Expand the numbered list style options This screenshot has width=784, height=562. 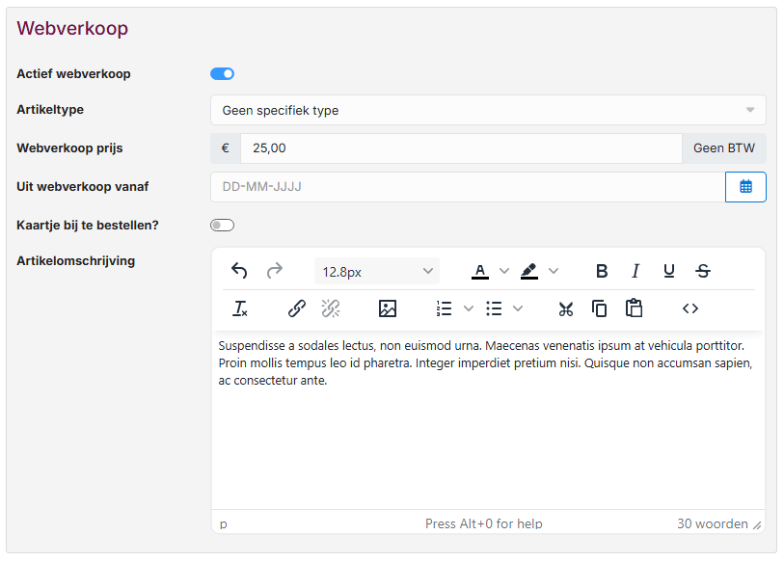coord(469,308)
